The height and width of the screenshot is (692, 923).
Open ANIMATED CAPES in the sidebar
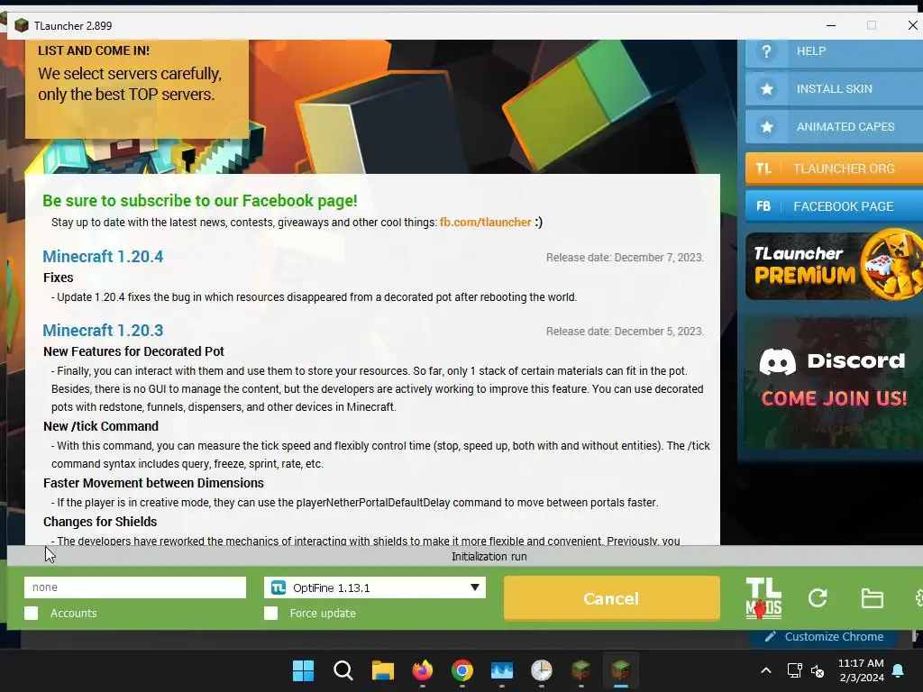834,126
